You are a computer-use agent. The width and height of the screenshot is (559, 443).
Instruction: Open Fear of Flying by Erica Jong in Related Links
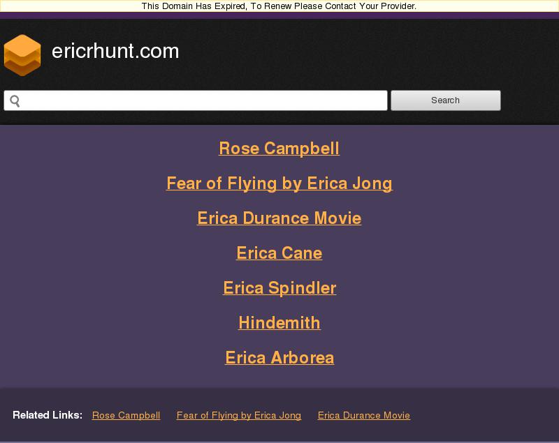pos(239,415)
